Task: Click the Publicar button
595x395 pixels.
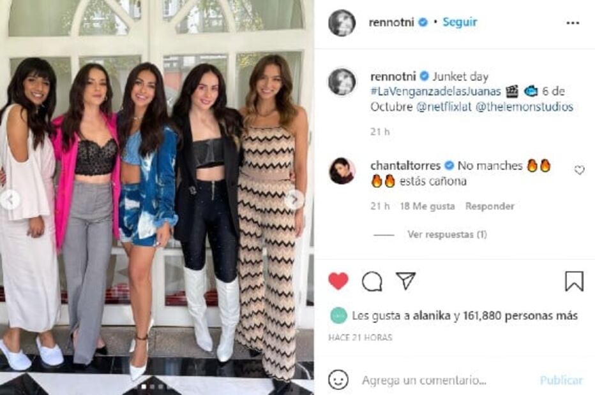Action: click(561, 380)
